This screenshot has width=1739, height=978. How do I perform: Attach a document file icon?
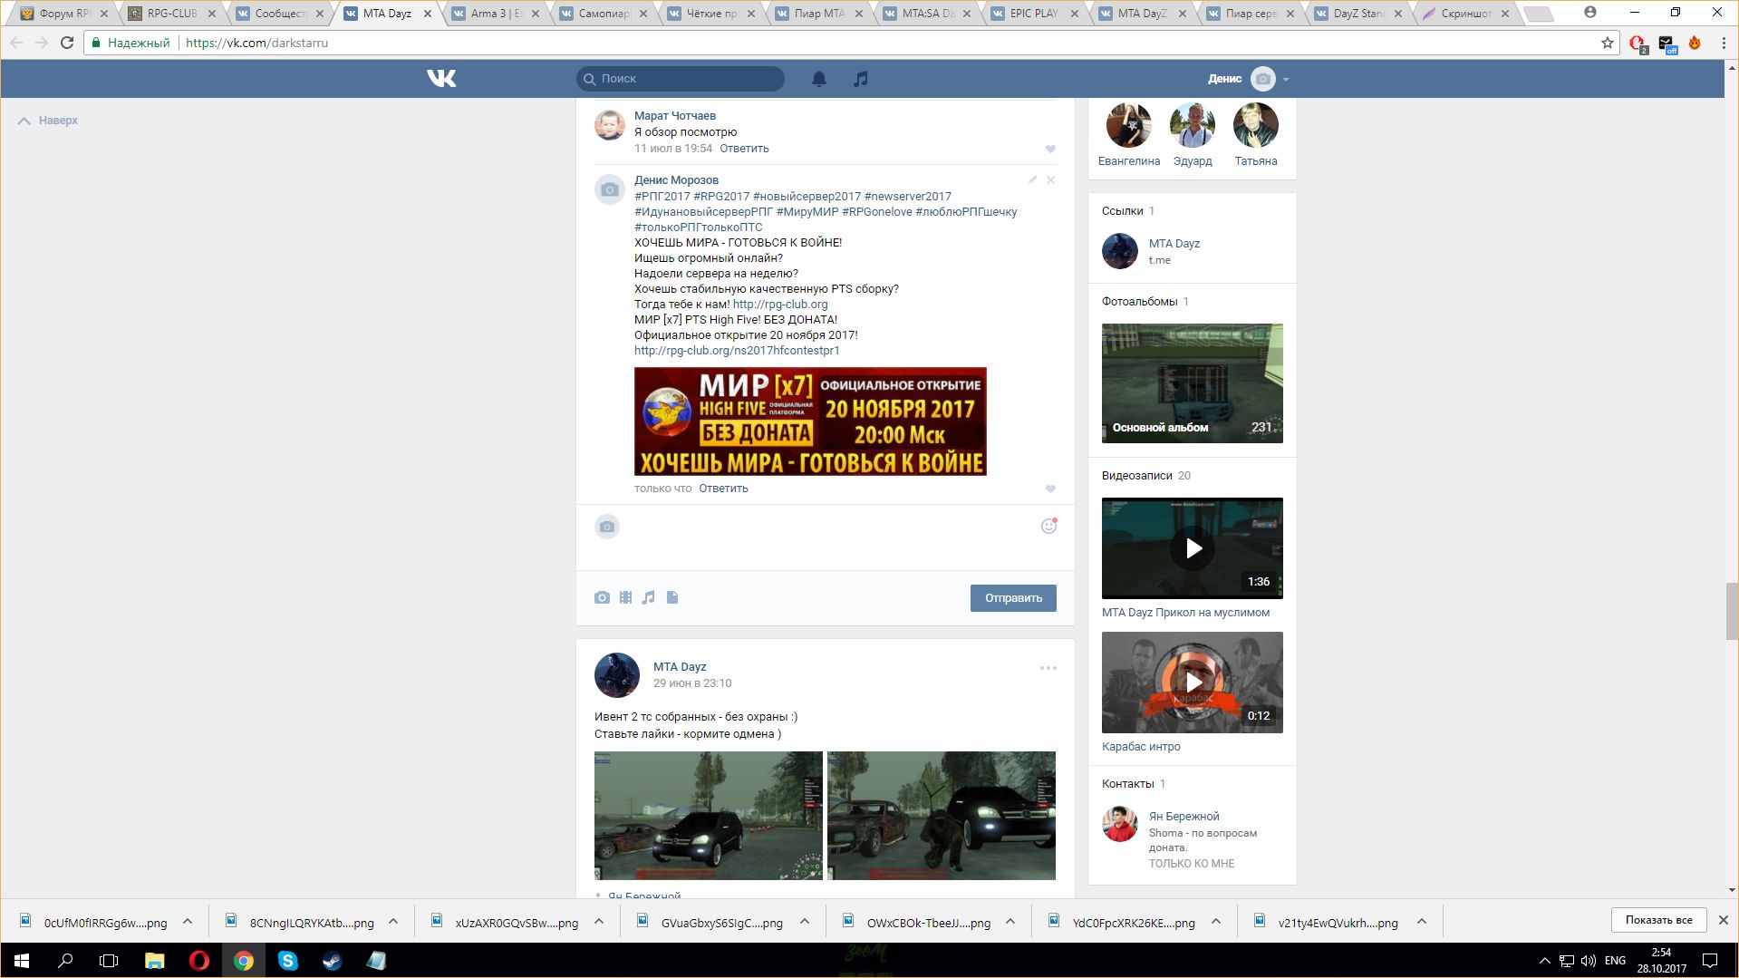pyautogui.click(x=672, y=597)
